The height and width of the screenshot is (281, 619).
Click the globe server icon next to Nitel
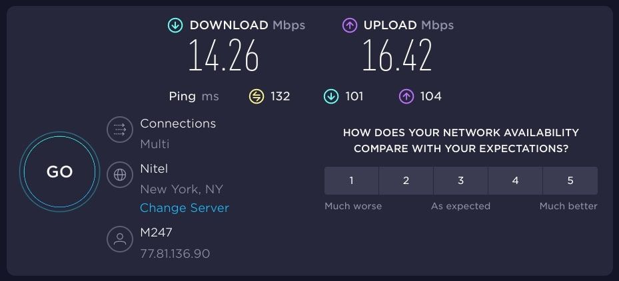[120, 174]
